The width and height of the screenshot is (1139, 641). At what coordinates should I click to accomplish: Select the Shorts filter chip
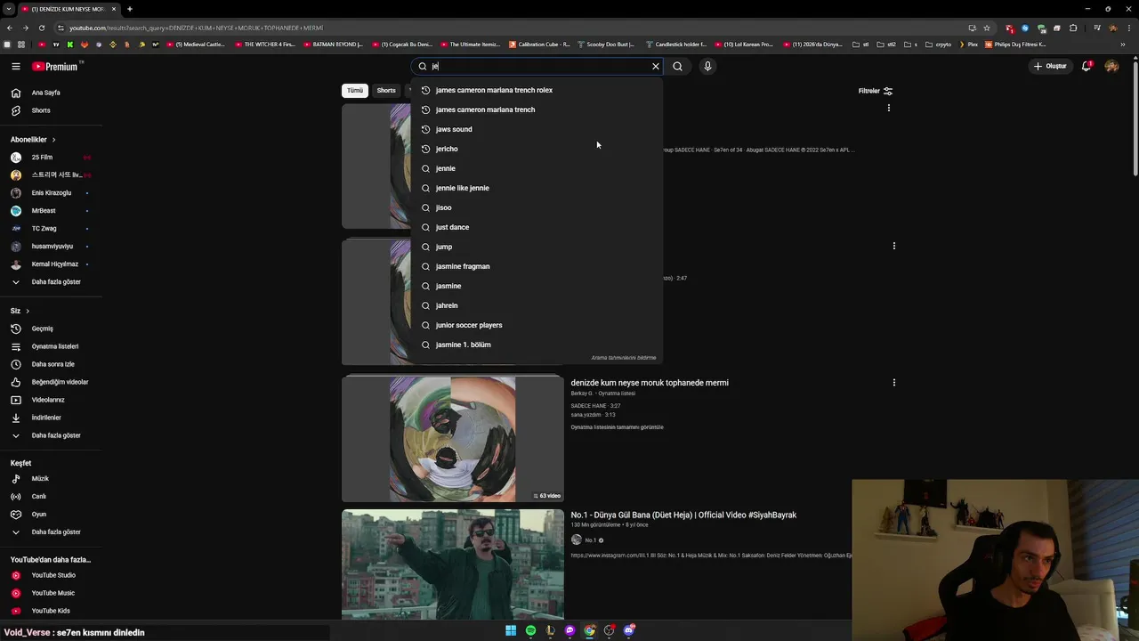pyautogui.click(x=386, y=91)
